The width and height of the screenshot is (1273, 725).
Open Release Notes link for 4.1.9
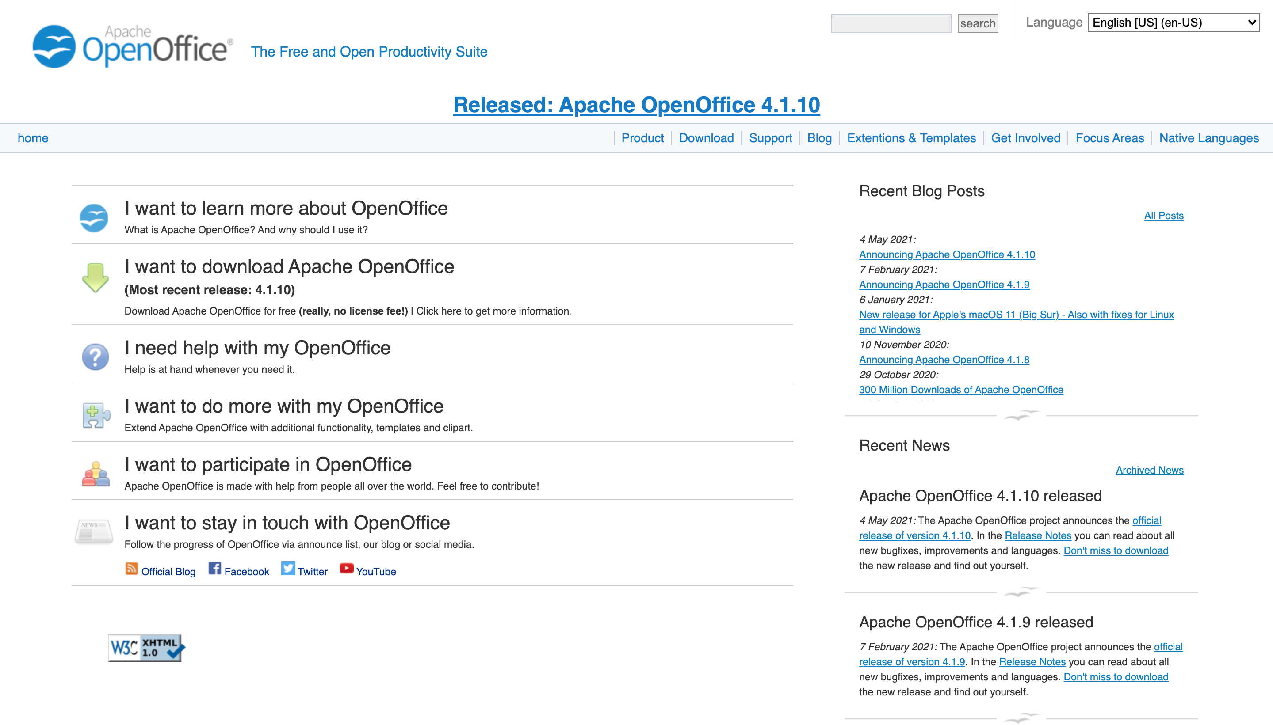click(x=1032, y=662)
